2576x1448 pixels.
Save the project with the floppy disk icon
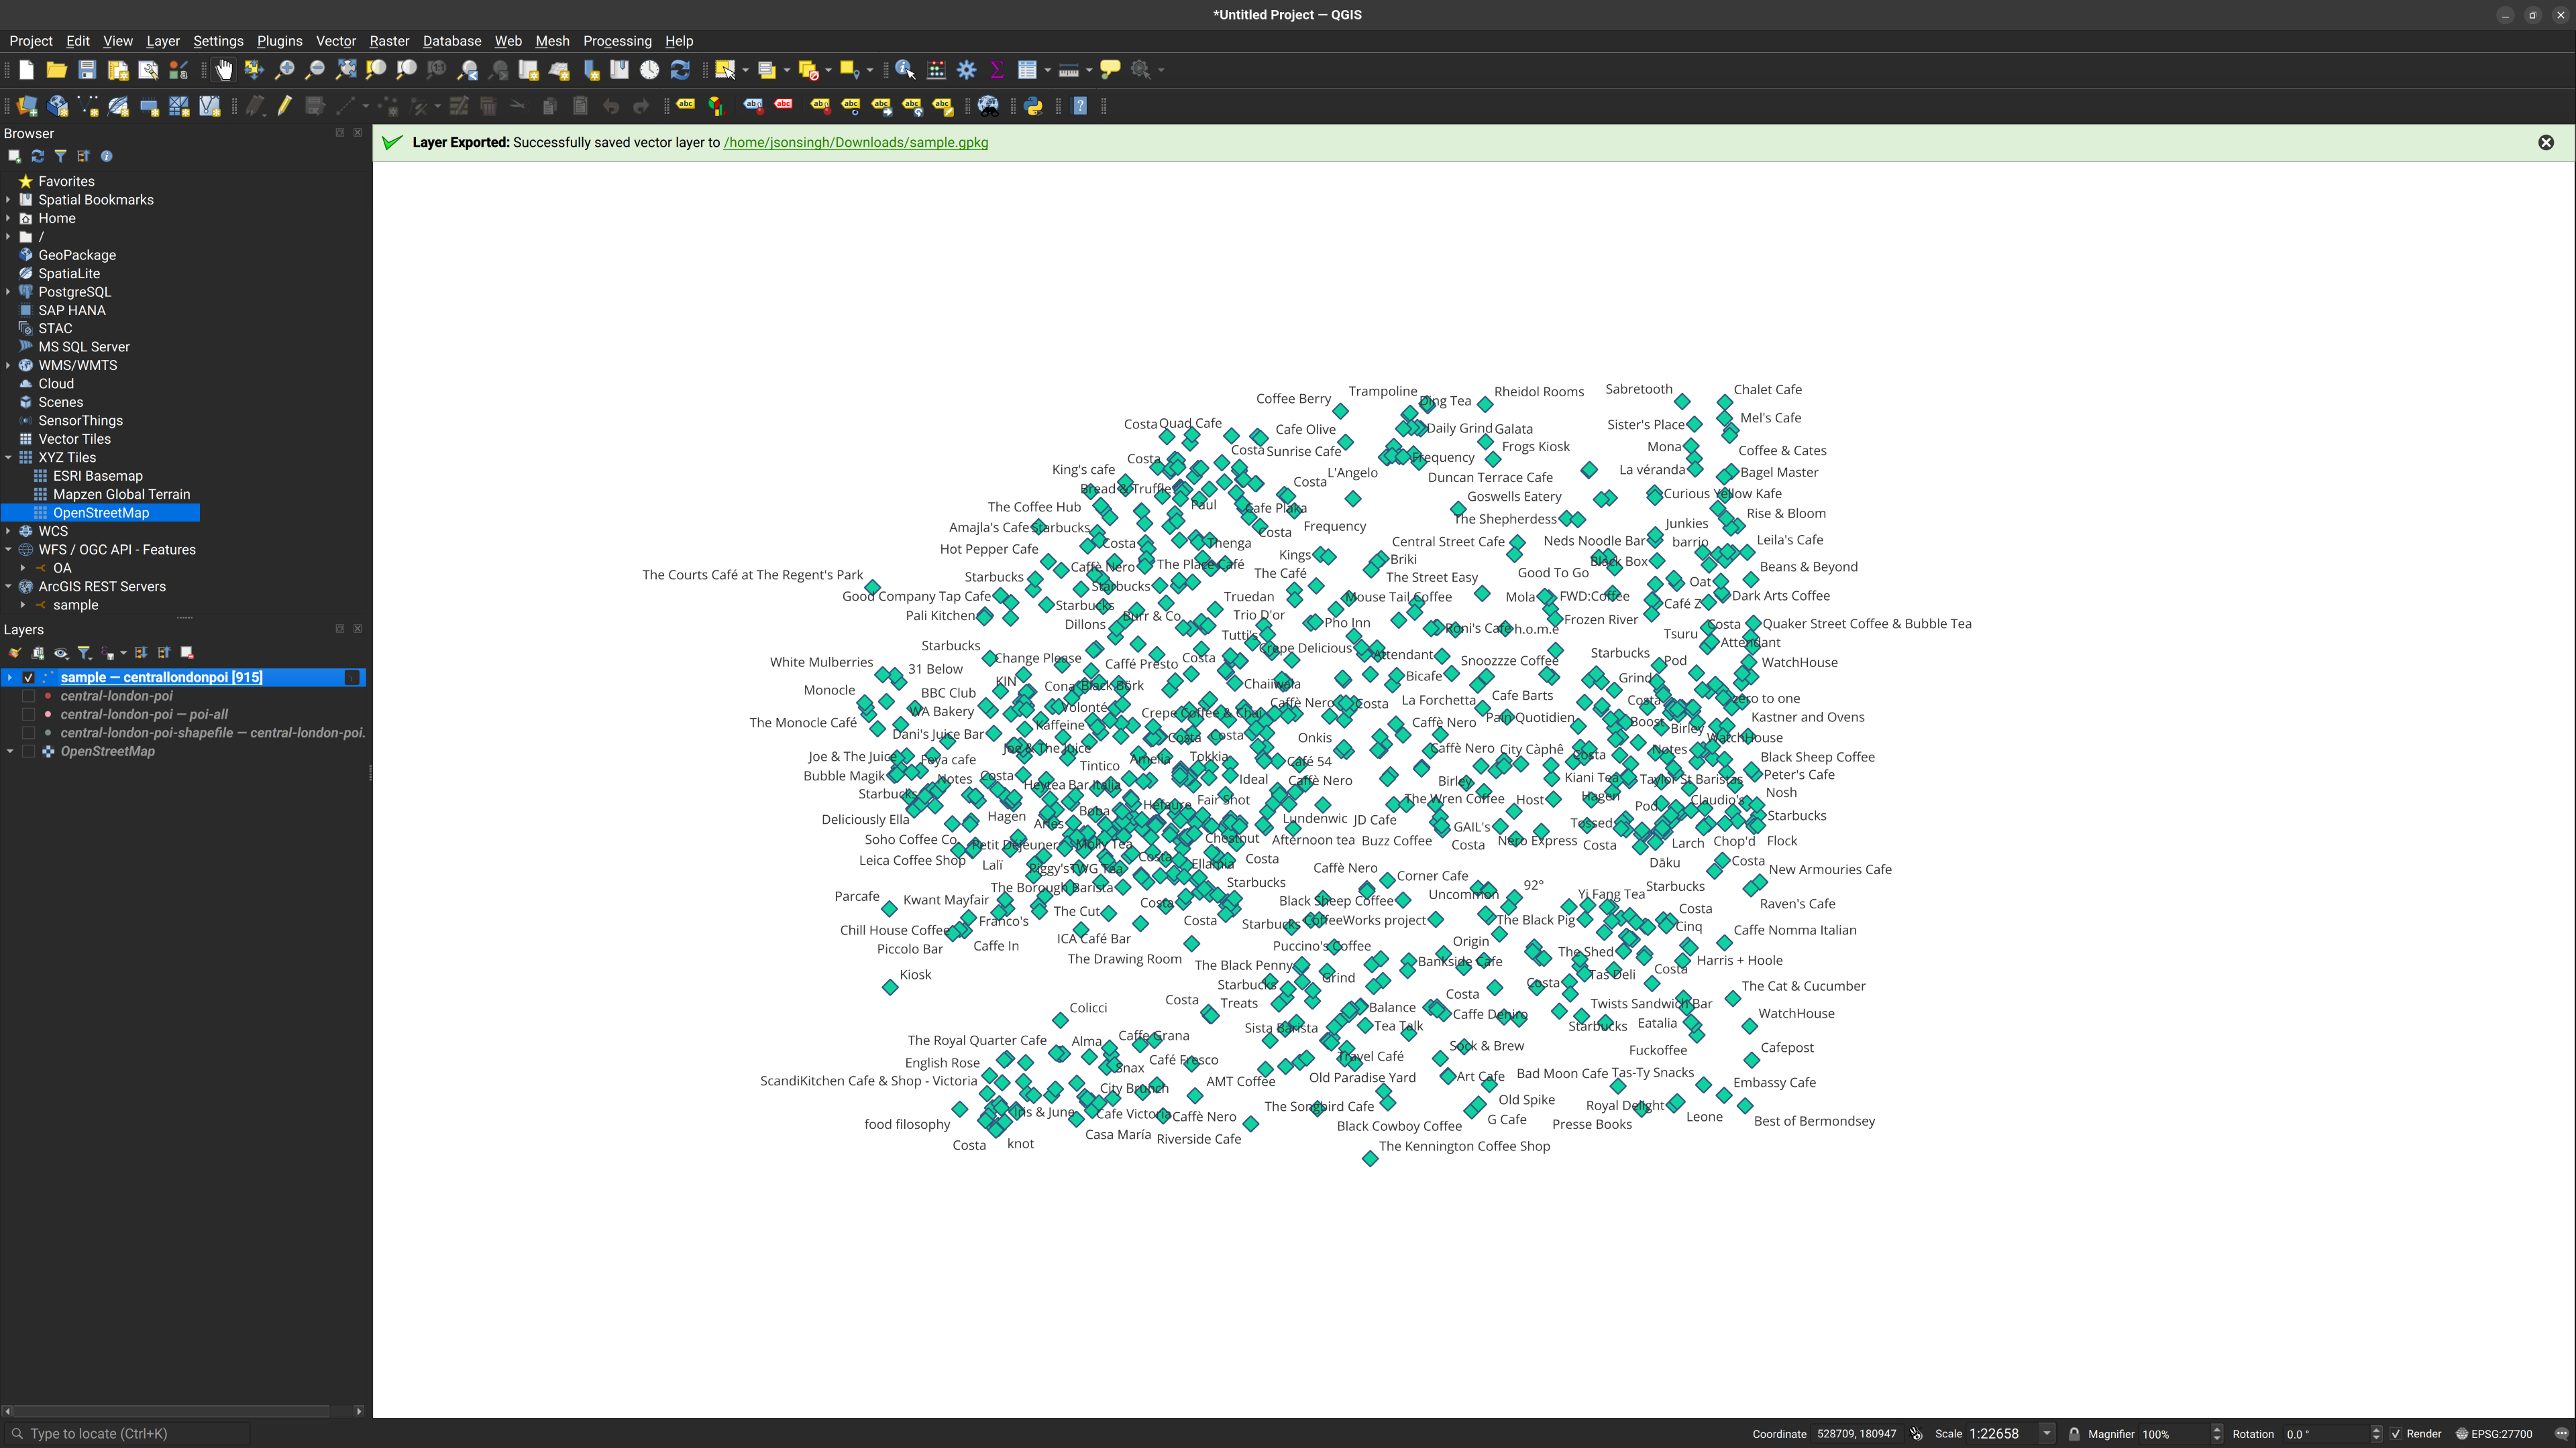pyautogui.click(x=87, y=70)
